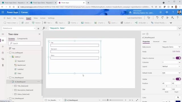Zoom in with the plus icon

coord(125,100)
